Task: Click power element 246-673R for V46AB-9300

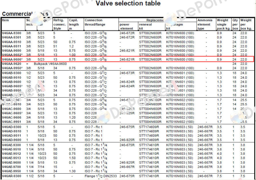Action: [x=127, y=73]
